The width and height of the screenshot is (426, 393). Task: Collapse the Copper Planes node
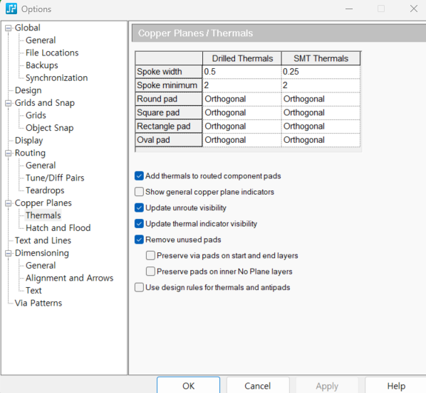pos(9,203)
